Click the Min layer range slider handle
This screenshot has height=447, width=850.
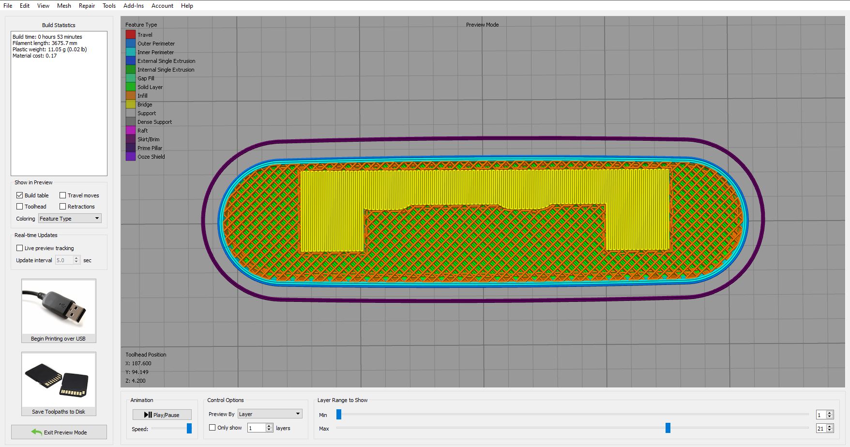tap(339, 414)
